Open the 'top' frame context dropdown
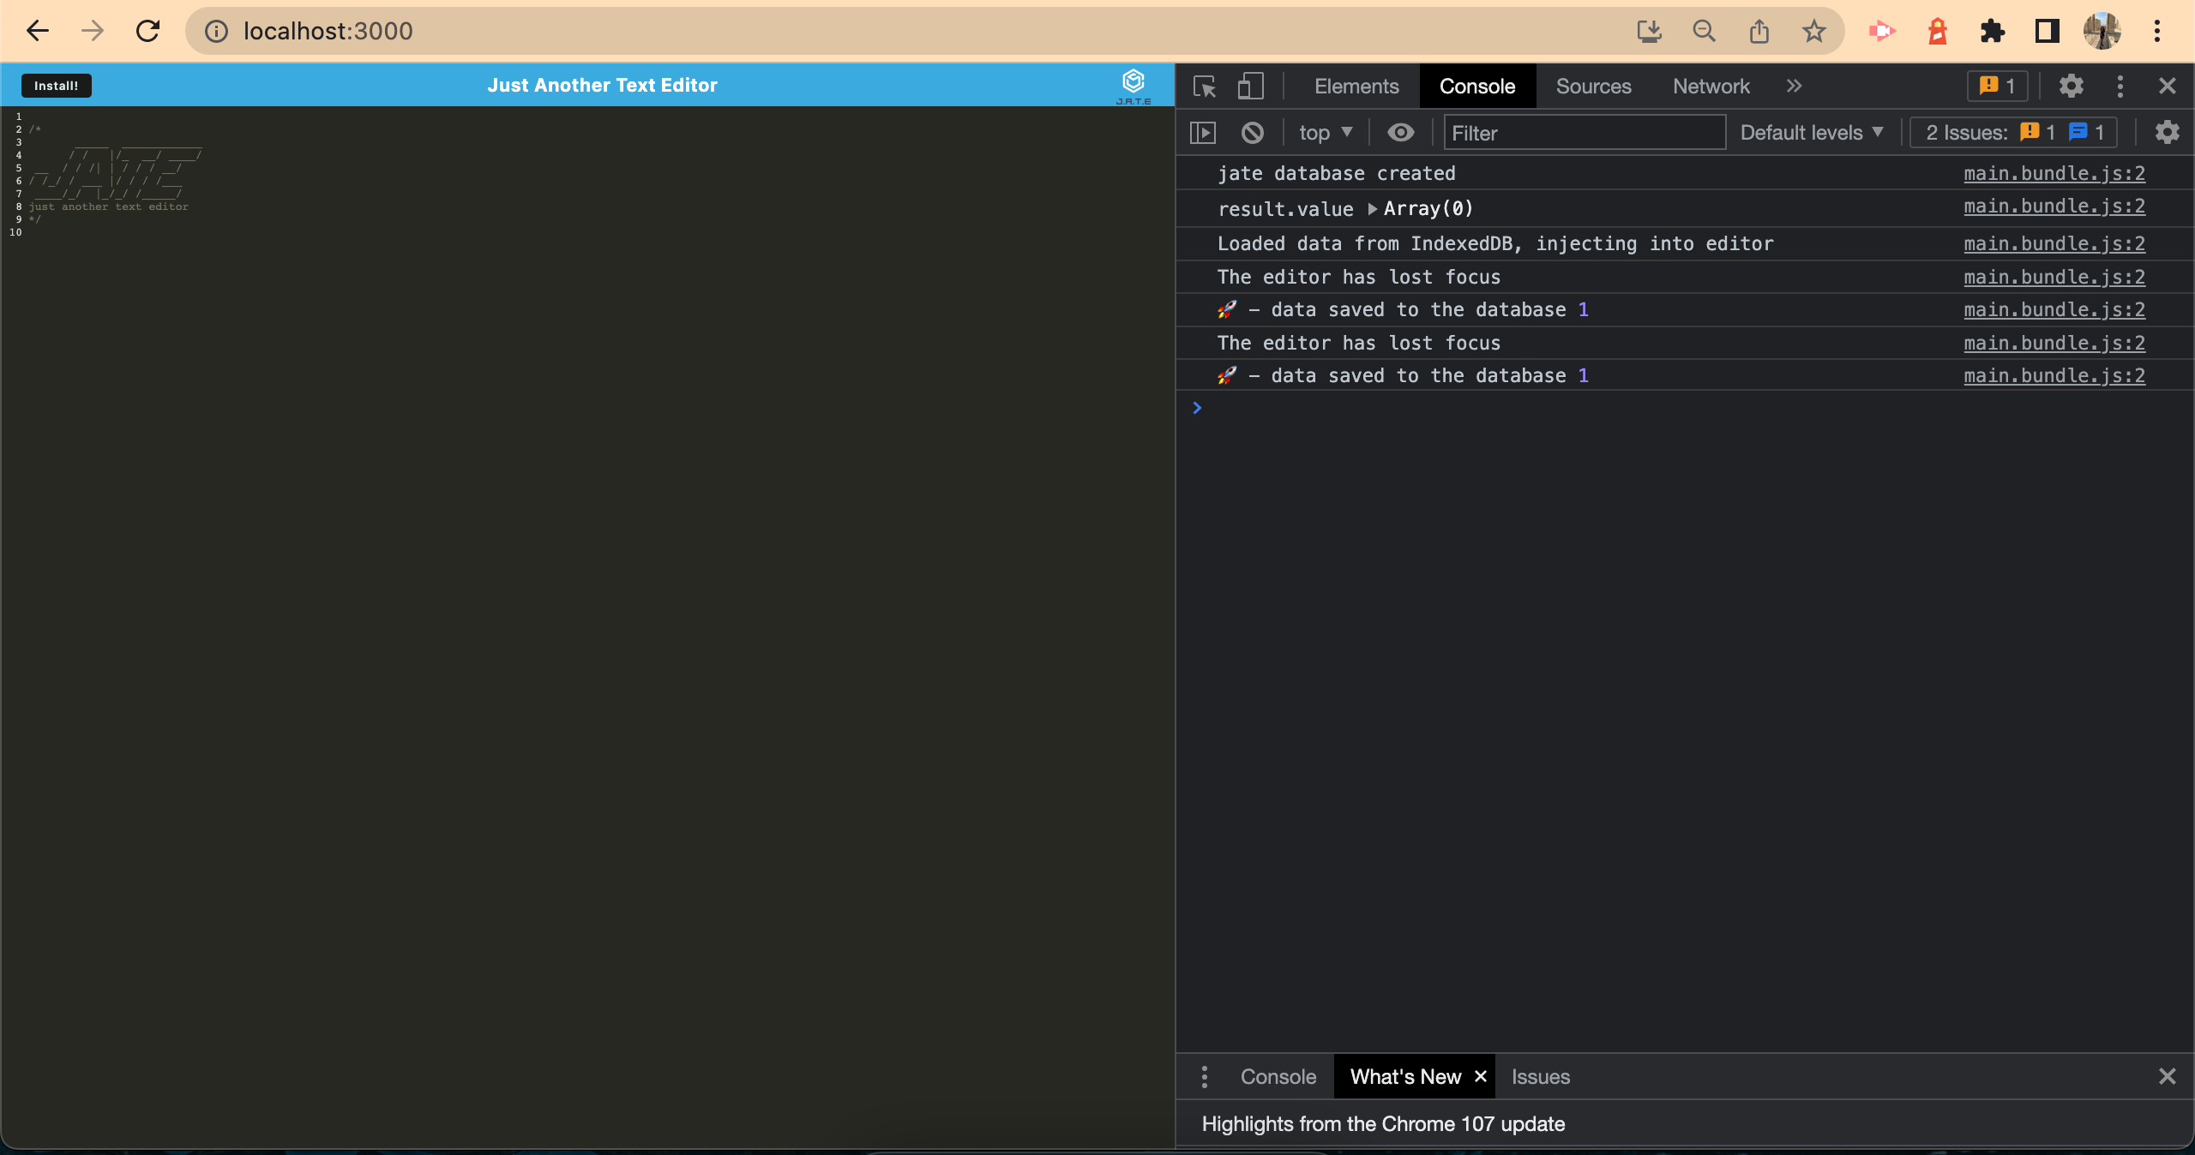Viewport: 2195px width, 1155px height. (x=1324, y=132)
